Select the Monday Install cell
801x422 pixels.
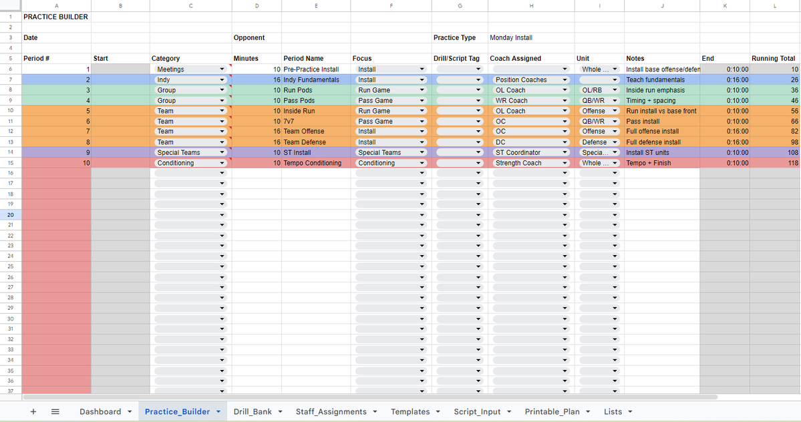click(531, 38)
